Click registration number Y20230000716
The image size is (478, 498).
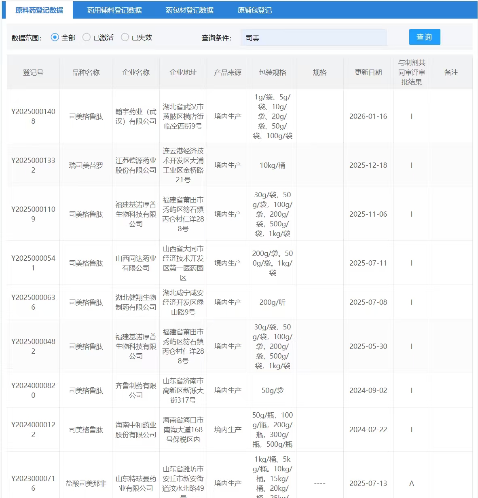(x=33, y=483)
